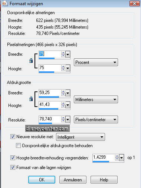141x188 pixels.
Task: Open the Millimeters units dropdown
Action: coord(96,100)
